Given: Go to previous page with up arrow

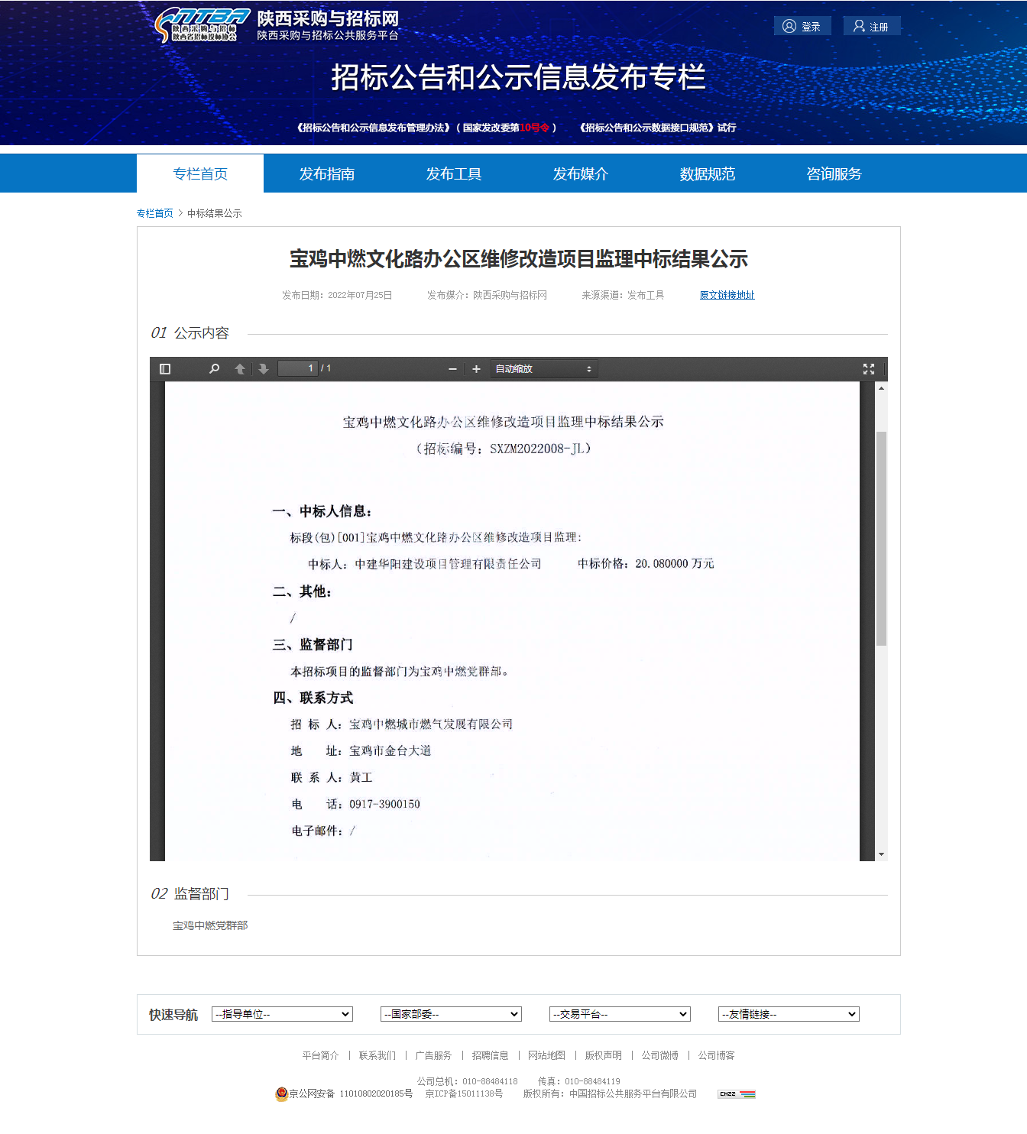Looking at the screenshot, I should tap(240, 369).
